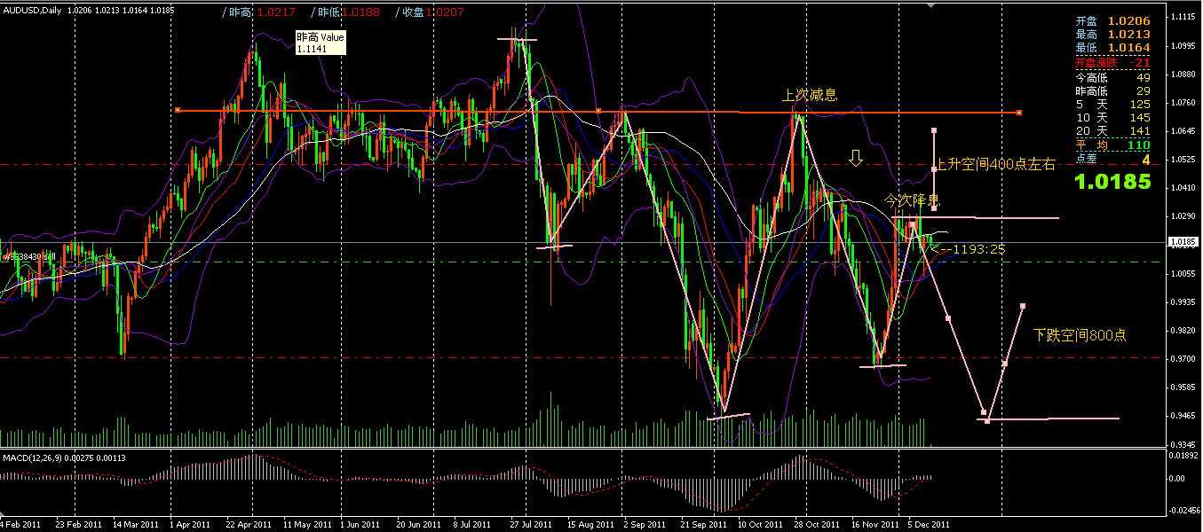Screen dimensions: 1203x532
Task: Select the right-end anchor of red resistance line
Action: pos(1018,112)
